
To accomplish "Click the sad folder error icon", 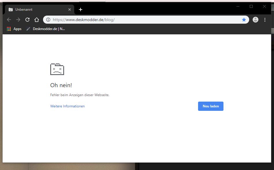I will (57, 69).
